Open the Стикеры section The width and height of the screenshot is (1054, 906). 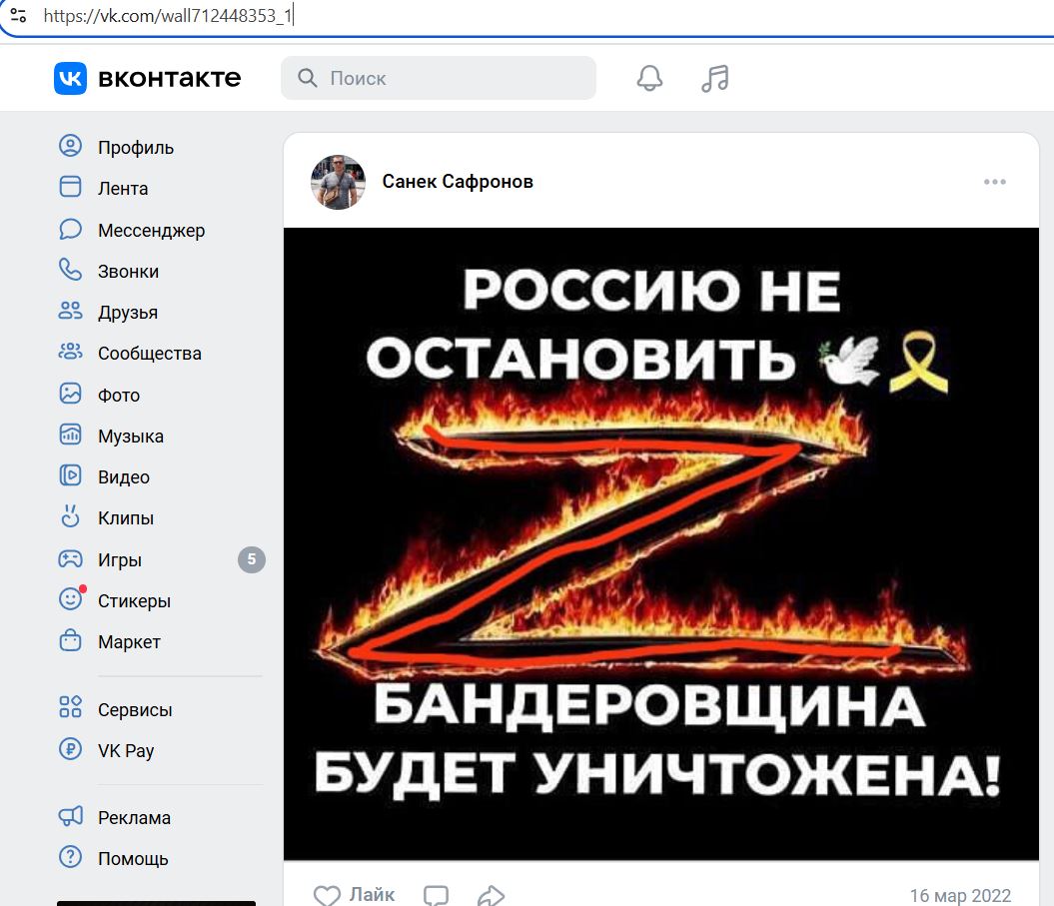[x=115, y=600]
